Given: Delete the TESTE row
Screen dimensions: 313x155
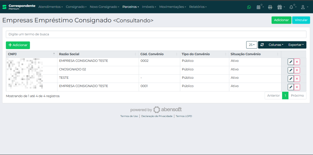Looking at the screenshot, I should pos(297,79).
